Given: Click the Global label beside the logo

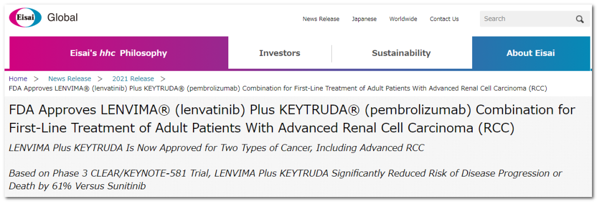Looking at the screenshot, I should tap(62, 18).
